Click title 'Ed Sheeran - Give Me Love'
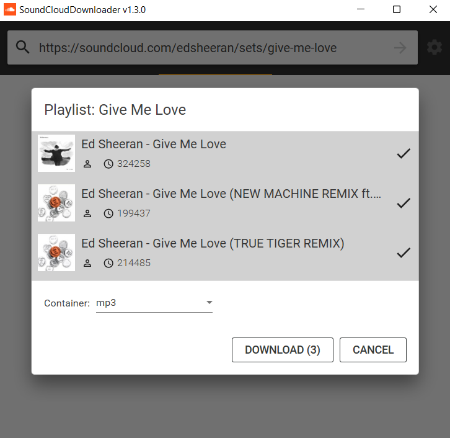 (154, 144)
